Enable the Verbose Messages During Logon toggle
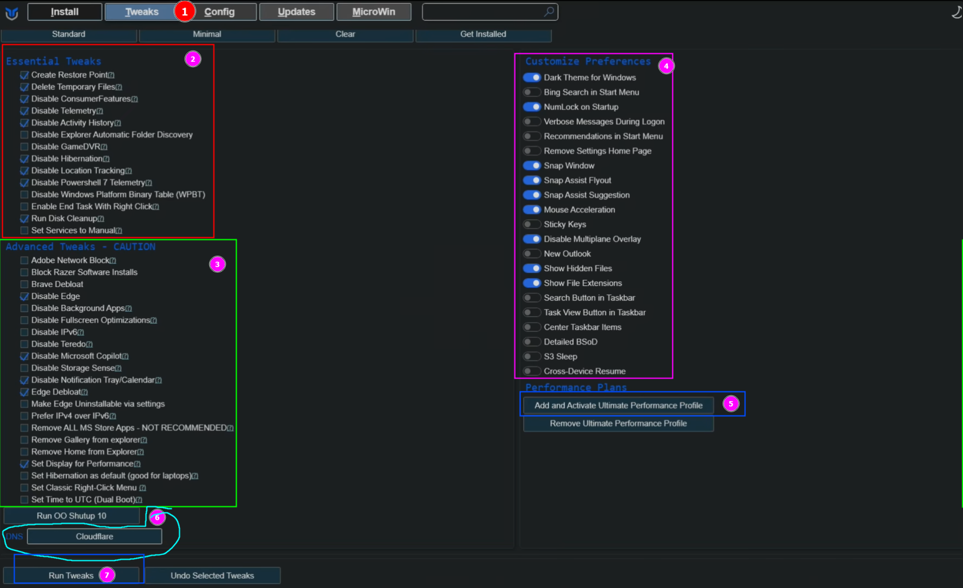 [532, 121]
